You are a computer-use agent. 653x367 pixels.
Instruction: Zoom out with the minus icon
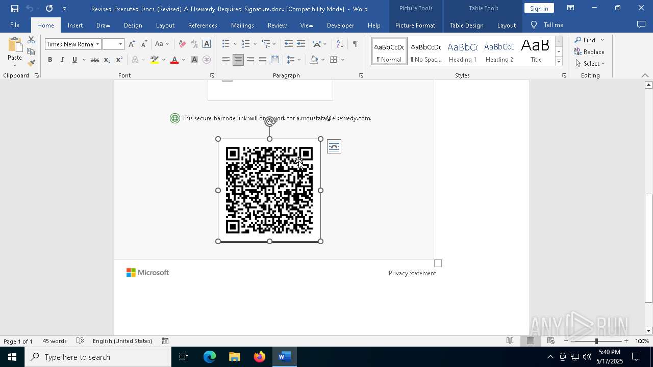566,341
